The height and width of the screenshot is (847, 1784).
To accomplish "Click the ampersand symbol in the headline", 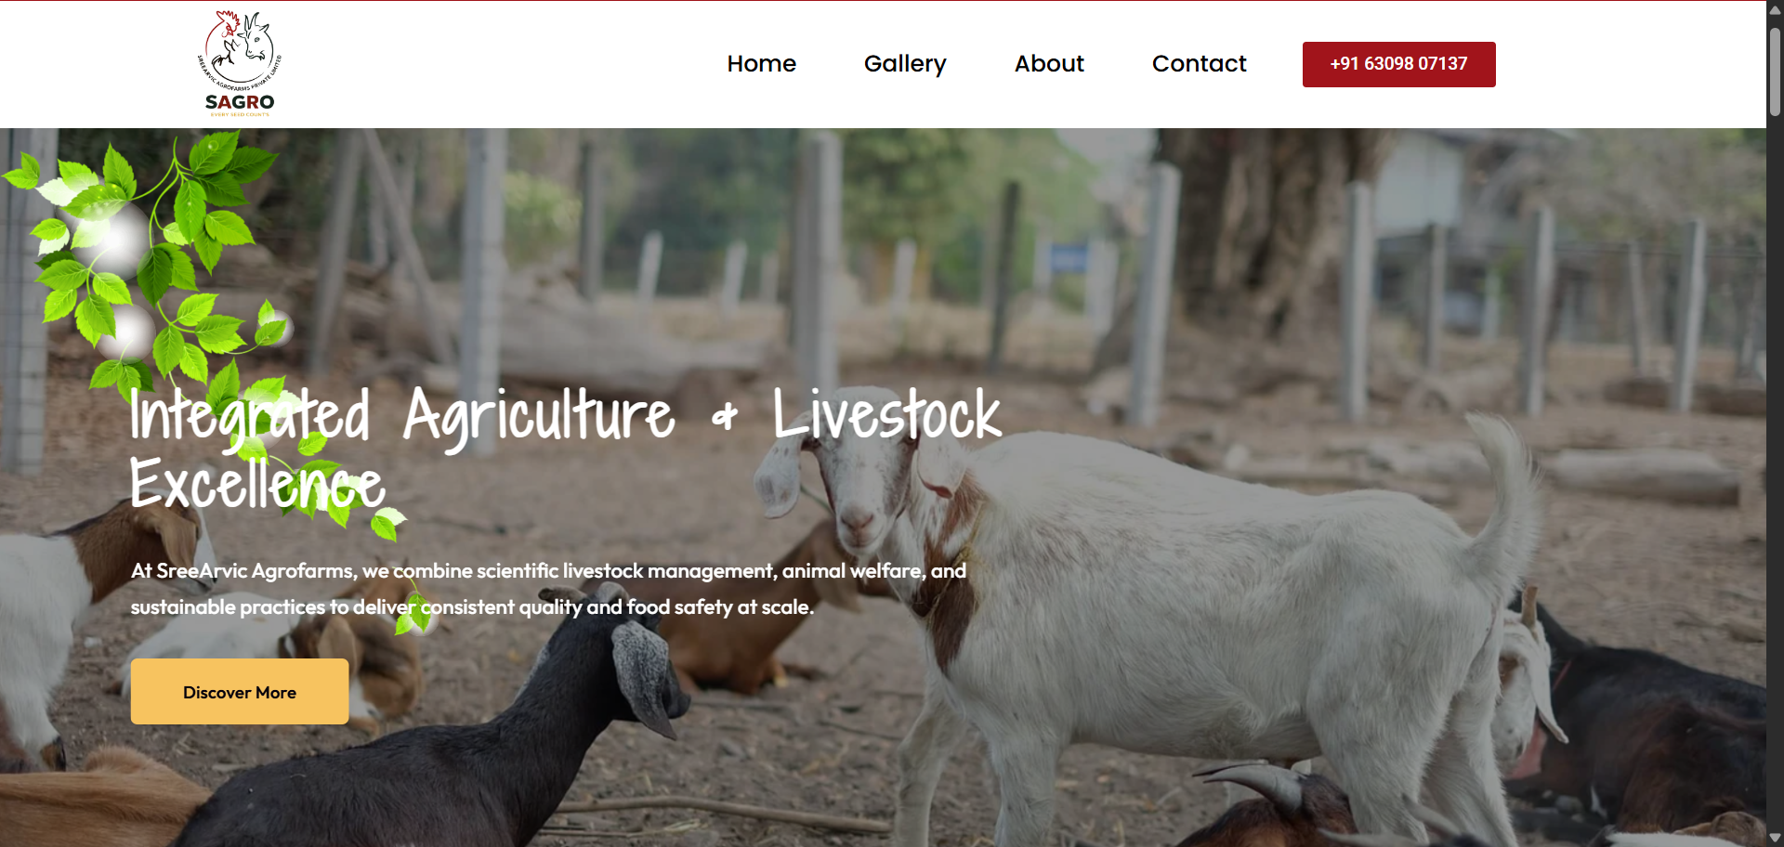I will [725, 417].
